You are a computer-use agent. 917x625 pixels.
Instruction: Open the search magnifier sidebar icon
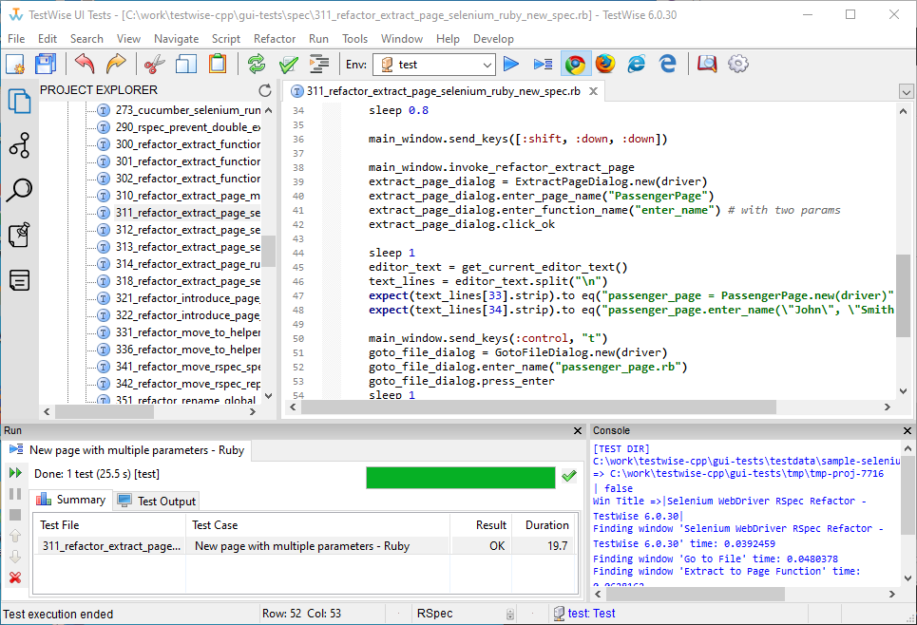[19, 190]
